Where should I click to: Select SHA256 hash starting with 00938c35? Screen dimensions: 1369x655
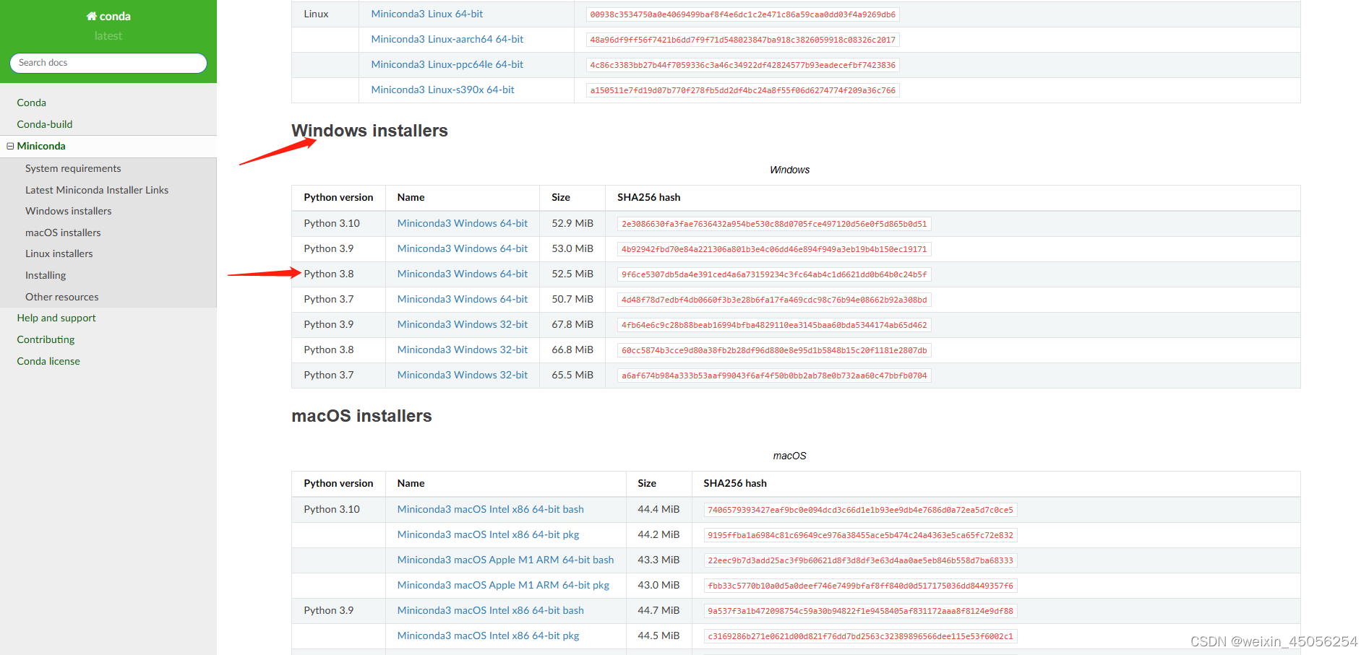tap(743, 14)
